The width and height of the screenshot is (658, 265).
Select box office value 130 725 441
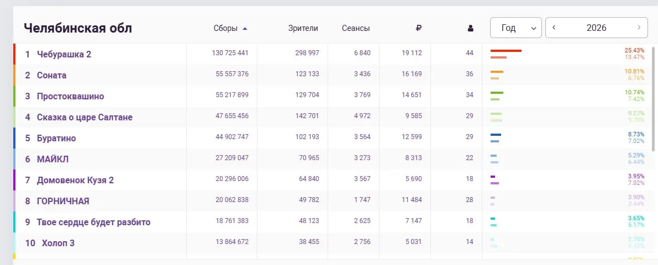click(230, 53)
